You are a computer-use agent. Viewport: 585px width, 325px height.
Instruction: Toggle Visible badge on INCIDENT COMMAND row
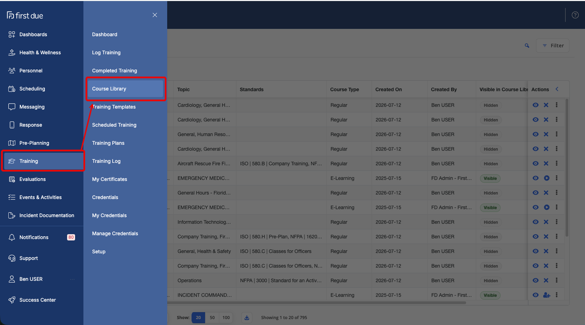[x=490, y=295]
